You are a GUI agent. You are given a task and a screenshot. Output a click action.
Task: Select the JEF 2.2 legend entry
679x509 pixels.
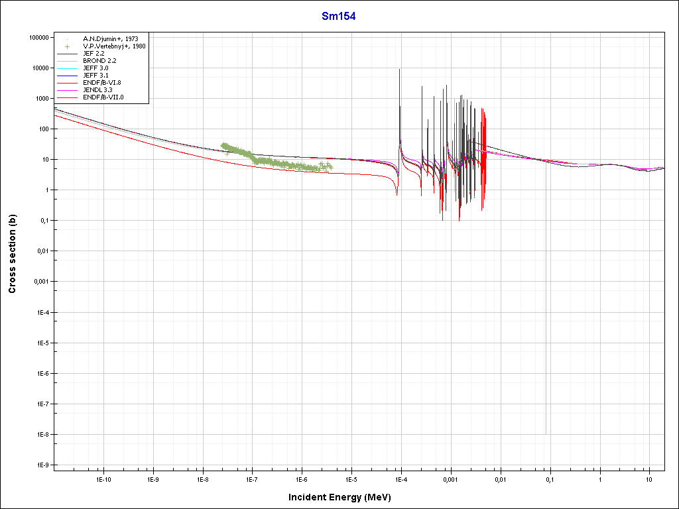click(x=95, y=54)
